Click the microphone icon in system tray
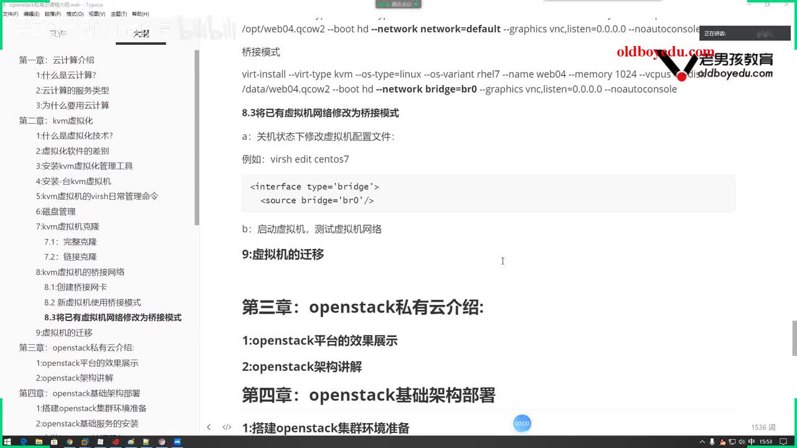Screen dimensions: 797x448 [x=713, y=441]
